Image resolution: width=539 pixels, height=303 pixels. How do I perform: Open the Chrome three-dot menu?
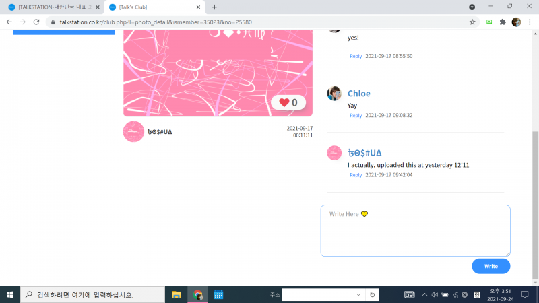point(529,22)
